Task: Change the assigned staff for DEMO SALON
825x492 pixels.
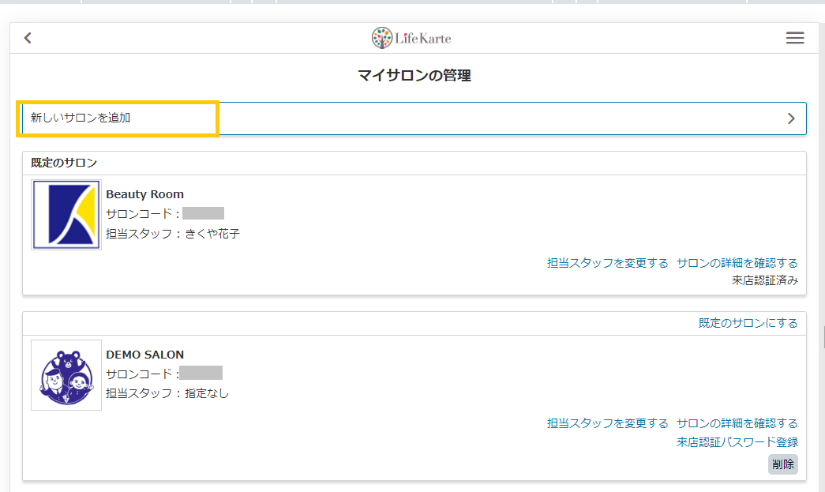Action: click(607, 423)
